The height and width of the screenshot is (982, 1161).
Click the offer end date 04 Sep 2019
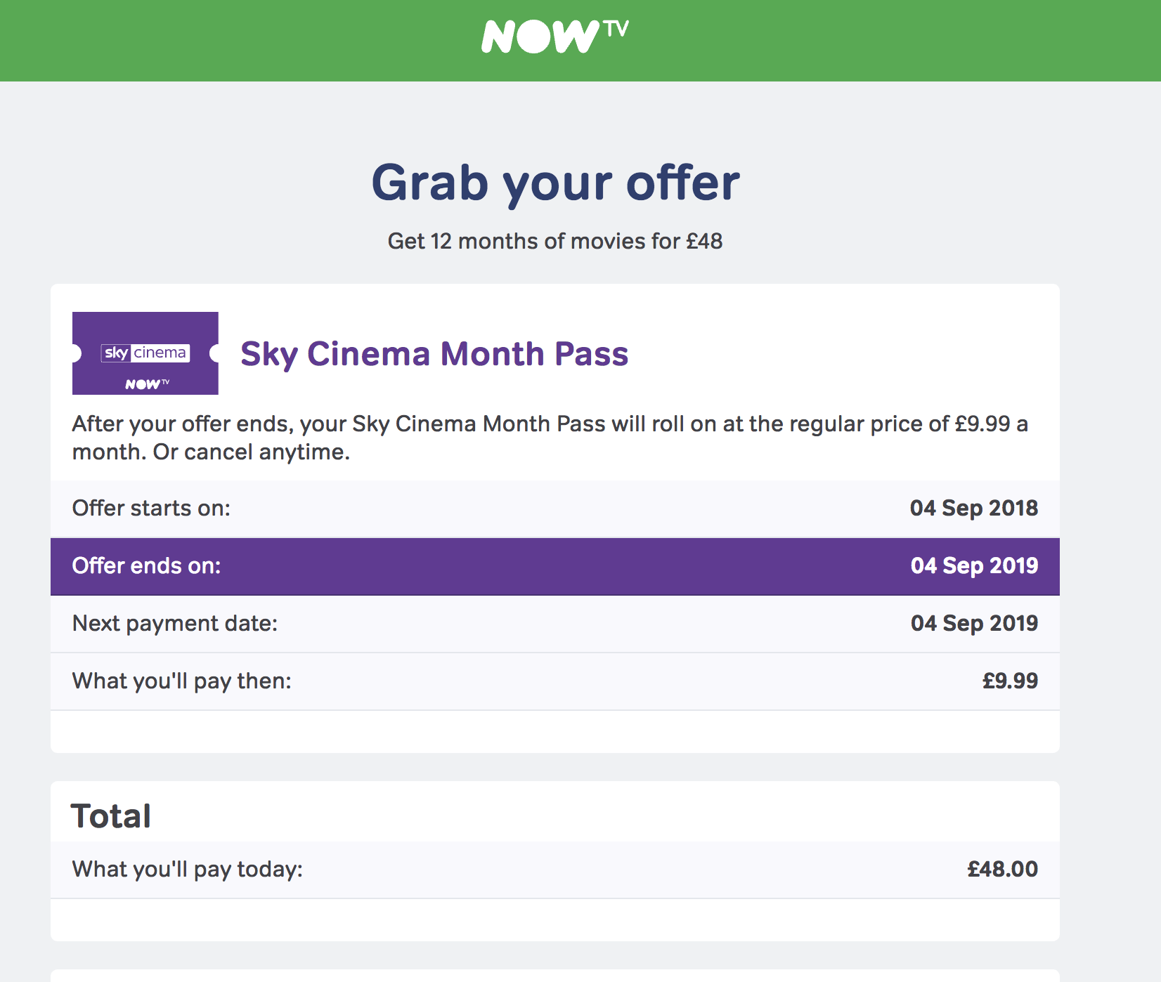(974, 565)
